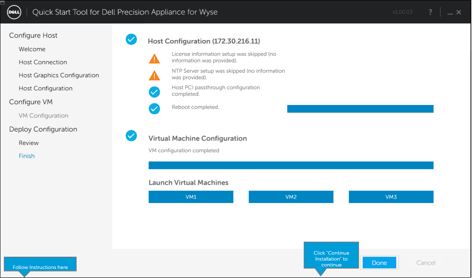This screenshot has width=472, height=278.
Task: Go to Welcome step in sidebar
Action: pos(32,49)
